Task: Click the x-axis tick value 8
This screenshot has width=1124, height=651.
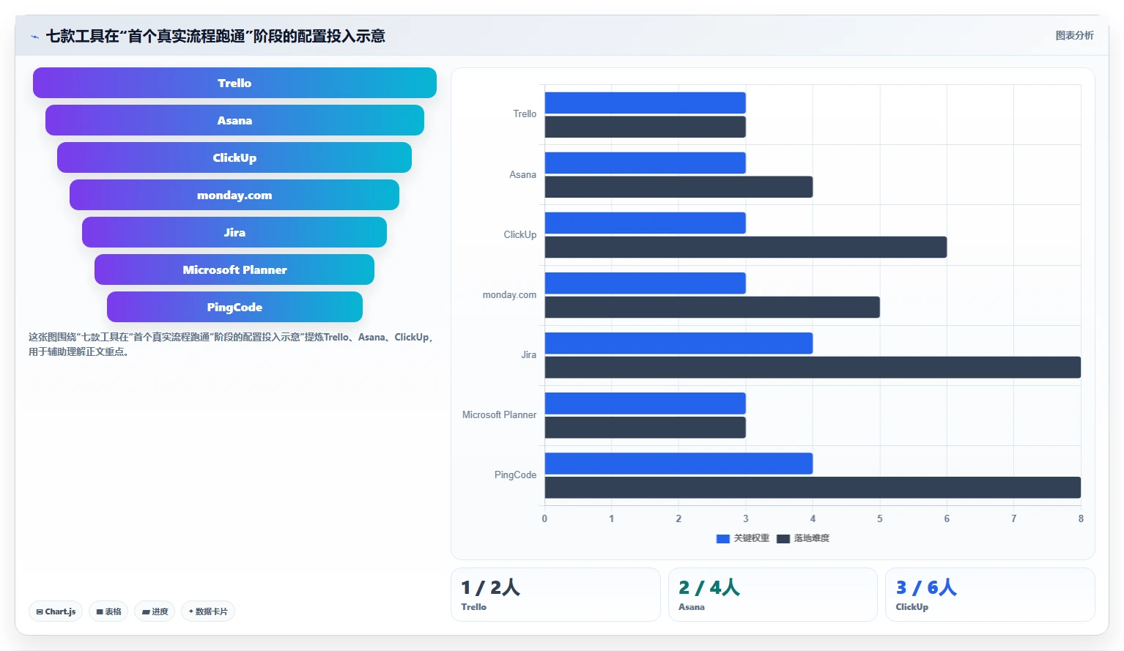Action: [1081, 518]
